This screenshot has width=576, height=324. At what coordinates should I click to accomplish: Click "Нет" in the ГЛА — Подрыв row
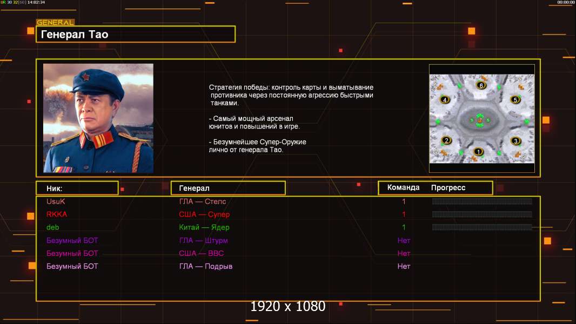404,266
